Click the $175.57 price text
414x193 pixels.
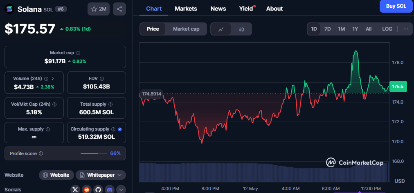(30, 29)
